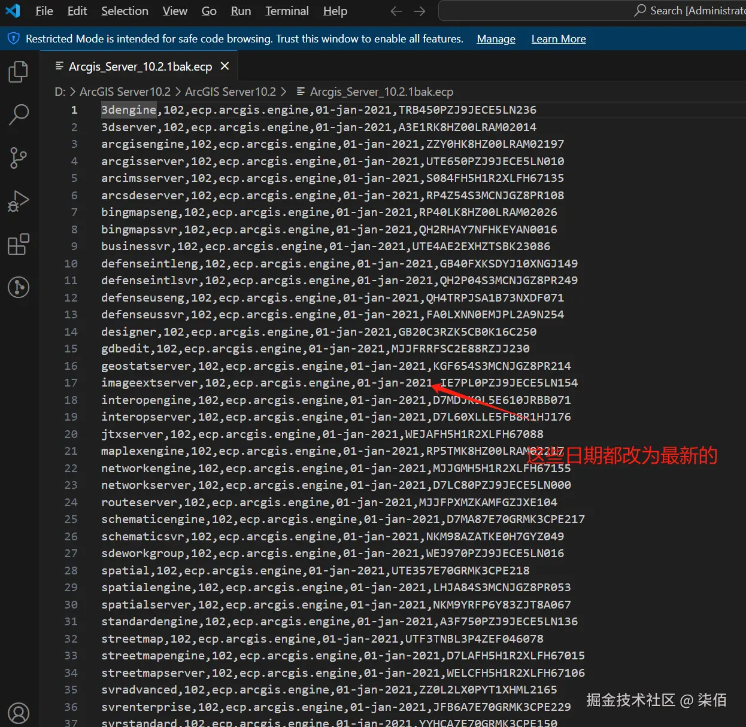Click the businessvr line
746x727 pixels.
tap(326, 246)
